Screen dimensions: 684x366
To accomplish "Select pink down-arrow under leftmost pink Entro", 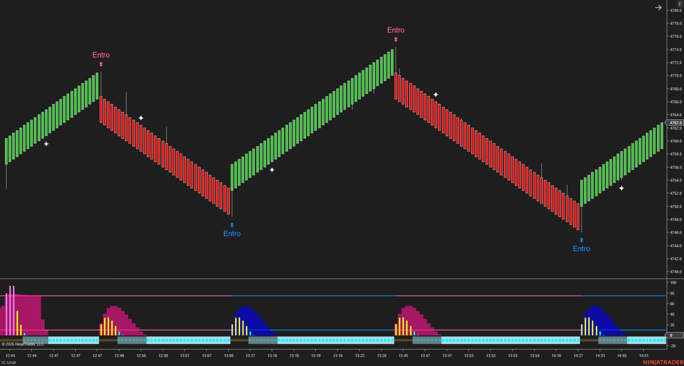I will coord(101,64).
